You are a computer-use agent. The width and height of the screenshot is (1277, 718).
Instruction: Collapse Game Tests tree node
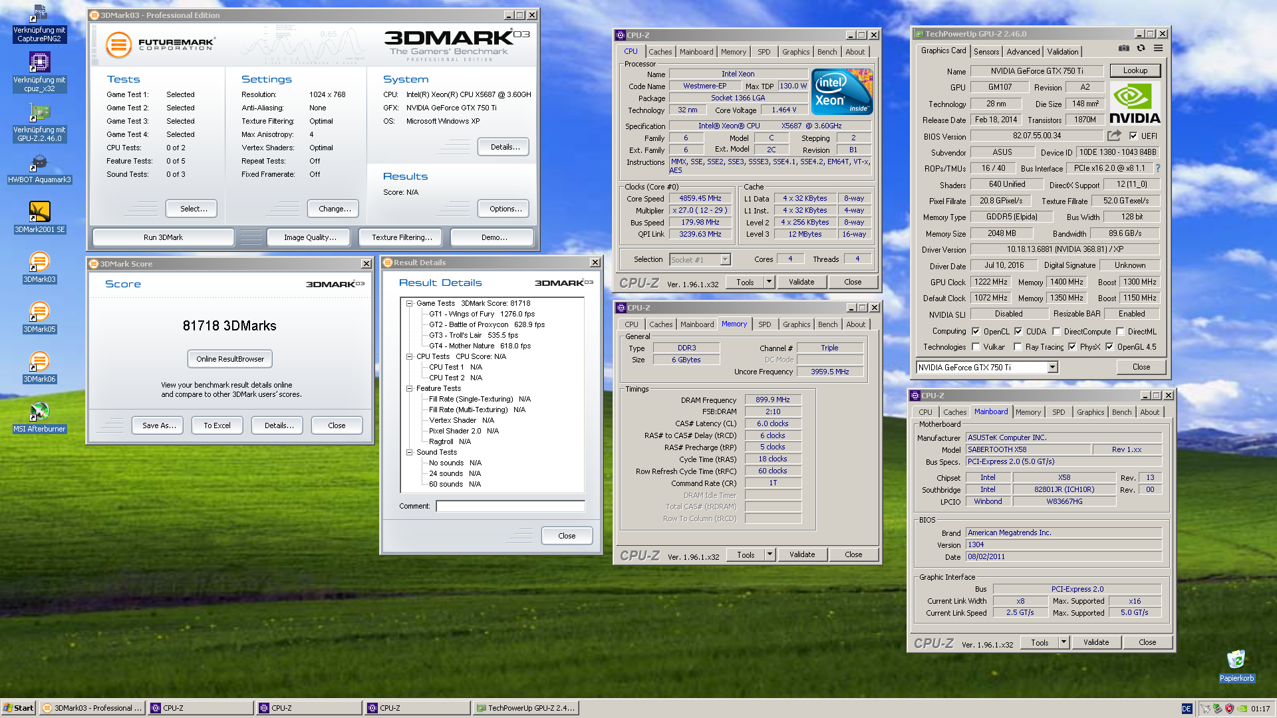coord(410,303)
